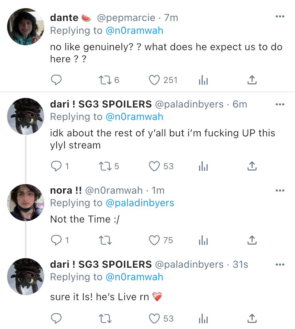Like dari's ylyl stream tweet

(154, 166)
